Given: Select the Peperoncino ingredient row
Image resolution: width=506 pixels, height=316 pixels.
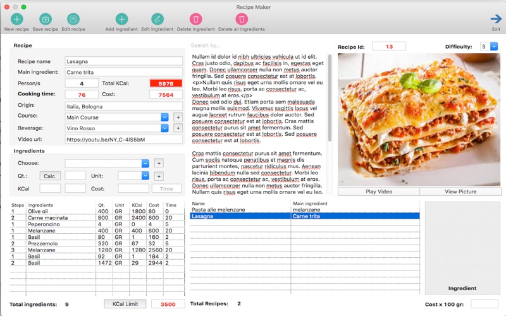Looking at the screenshot, I should tap(97, 224).
